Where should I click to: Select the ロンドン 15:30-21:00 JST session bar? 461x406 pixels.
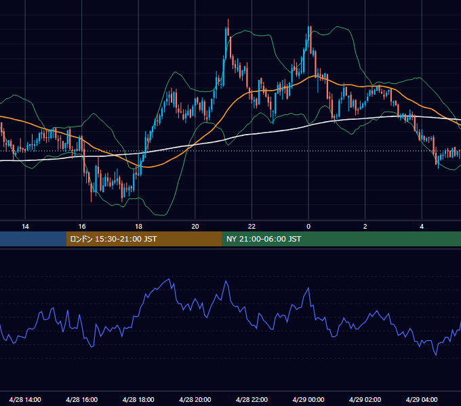pos(144,239)
